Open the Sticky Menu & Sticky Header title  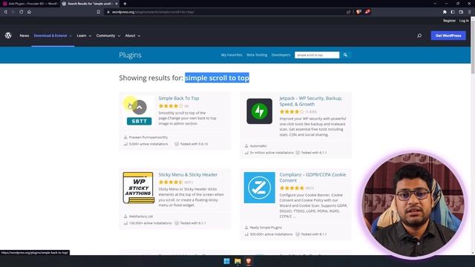tap(188, 175)
